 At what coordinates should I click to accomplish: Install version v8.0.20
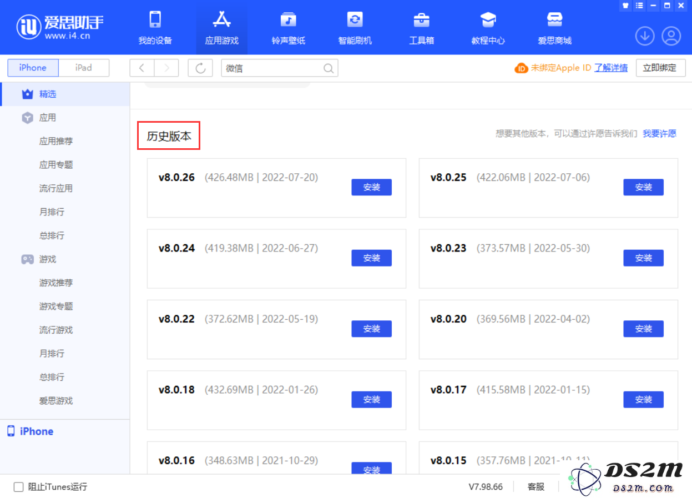(x=644, y=329)
